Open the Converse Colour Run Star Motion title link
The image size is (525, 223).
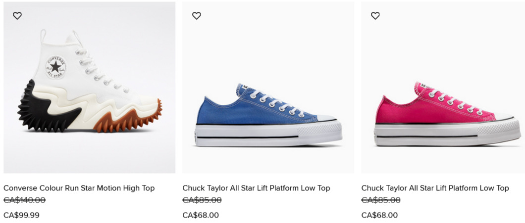click(79, 188)
